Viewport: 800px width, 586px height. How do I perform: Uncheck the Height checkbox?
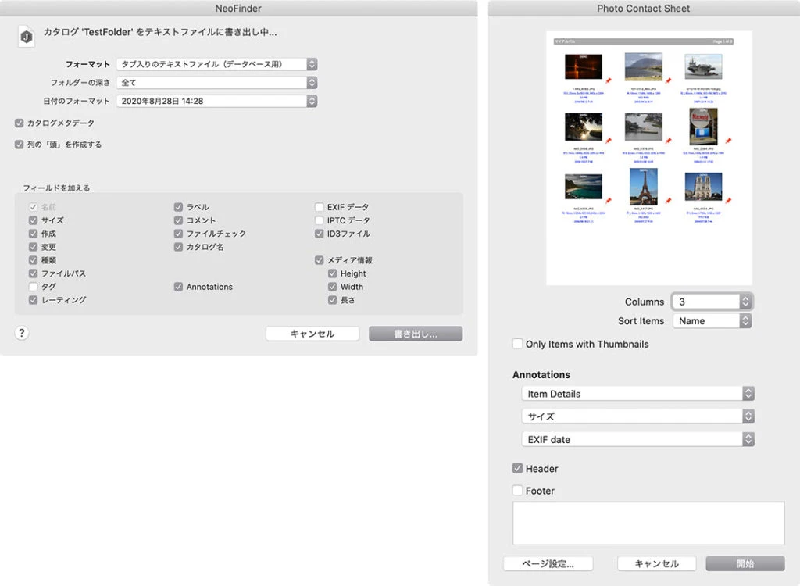[332, 273]
